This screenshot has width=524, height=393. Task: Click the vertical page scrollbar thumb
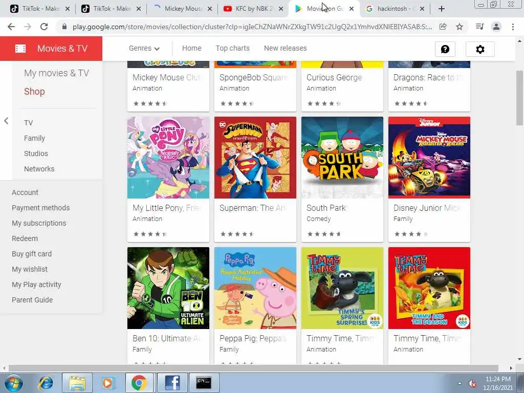click(x=519, y=98)
